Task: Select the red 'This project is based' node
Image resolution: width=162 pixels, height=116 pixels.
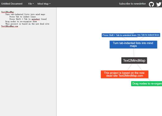Action: point(125,74)
